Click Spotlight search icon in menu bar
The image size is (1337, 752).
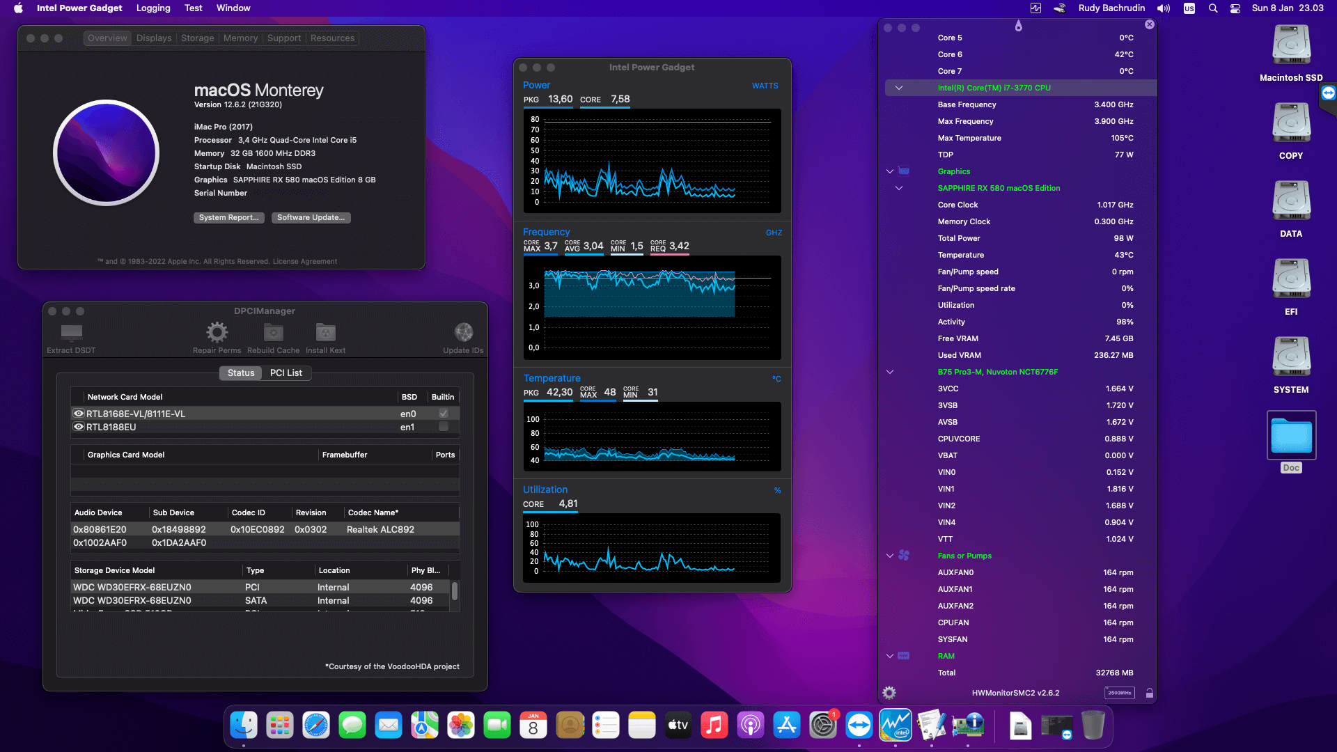[x=1213, y=8]
